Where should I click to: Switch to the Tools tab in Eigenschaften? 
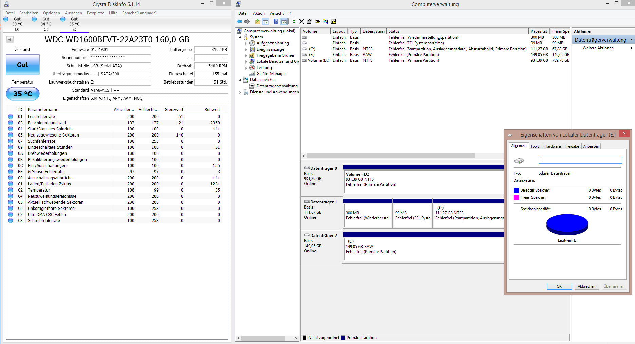click(535, 146)
